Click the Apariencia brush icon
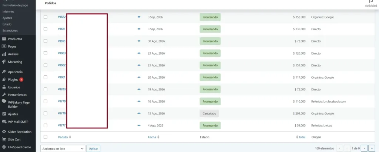 4,72
